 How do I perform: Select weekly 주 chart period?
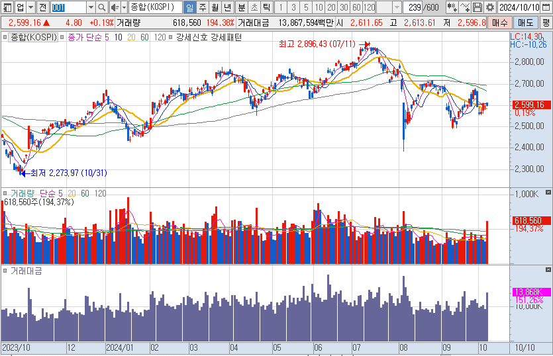[x=203, y=7]
